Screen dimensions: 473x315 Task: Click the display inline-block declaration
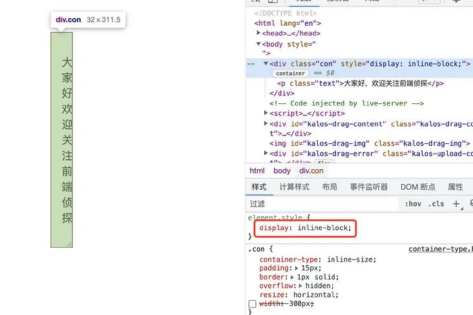[x=305, y=228]
